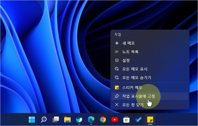
Task: Open the Windows Start menu
Action: click(x=32, y=120)
